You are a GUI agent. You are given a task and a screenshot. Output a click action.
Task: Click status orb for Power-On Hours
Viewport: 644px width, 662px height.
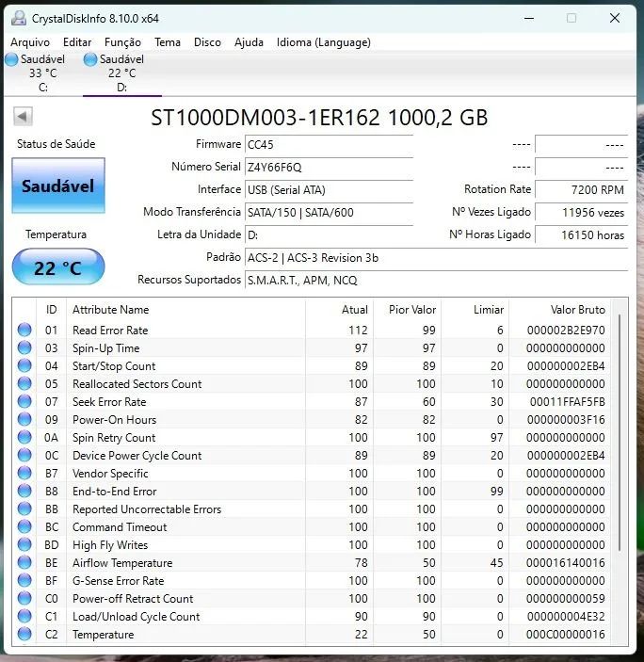(24, 419)
